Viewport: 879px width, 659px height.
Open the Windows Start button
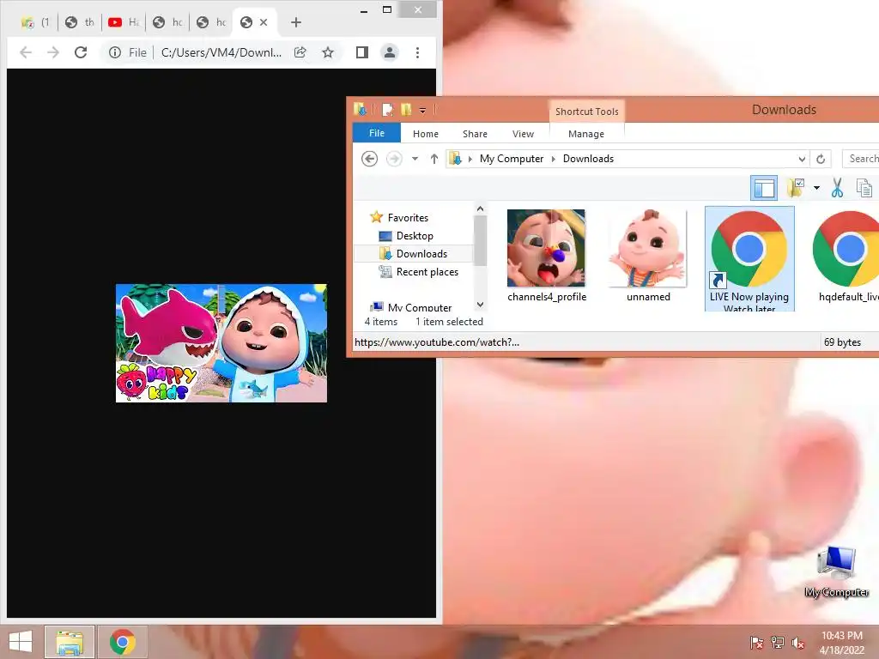21,642
